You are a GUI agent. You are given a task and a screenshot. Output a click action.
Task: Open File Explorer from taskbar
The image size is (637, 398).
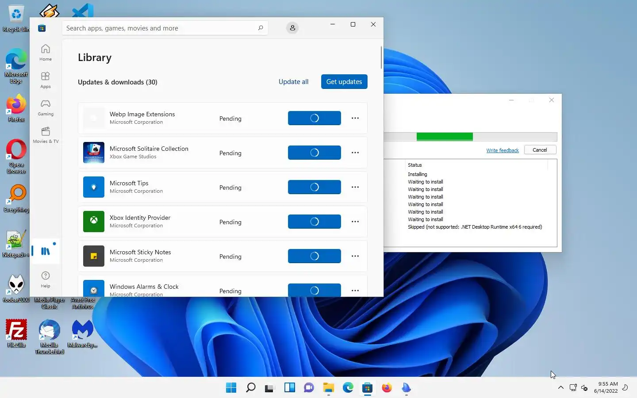(x=328, y=388)
